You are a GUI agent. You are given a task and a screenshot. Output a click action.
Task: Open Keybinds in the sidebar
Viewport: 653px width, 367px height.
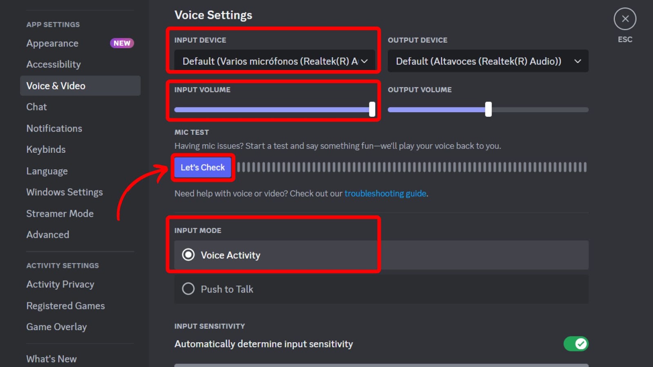[46, 150]
